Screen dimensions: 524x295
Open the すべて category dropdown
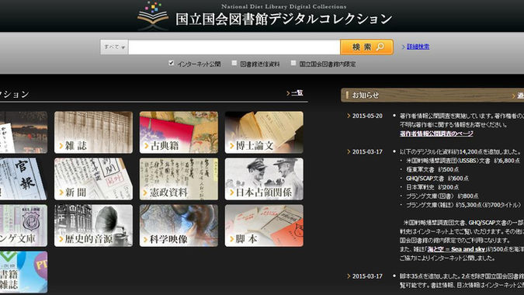114,47
